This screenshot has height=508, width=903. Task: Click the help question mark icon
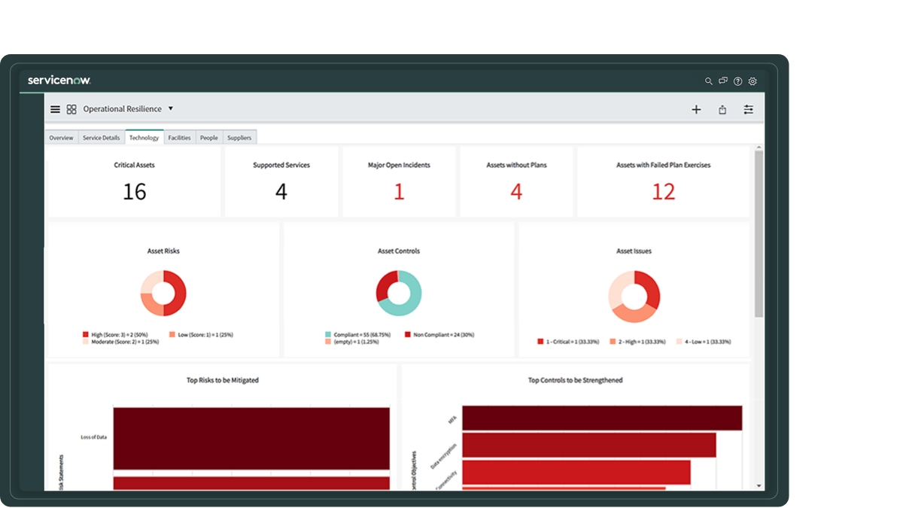(x=737, y=81)
